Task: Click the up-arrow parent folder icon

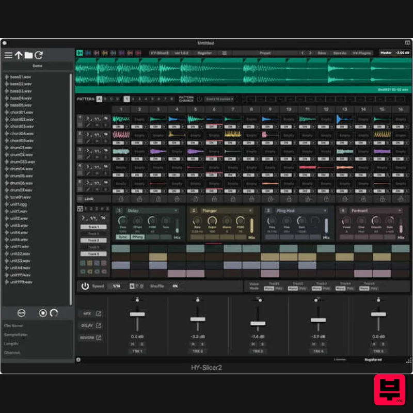Action: [x=20, y=55]
